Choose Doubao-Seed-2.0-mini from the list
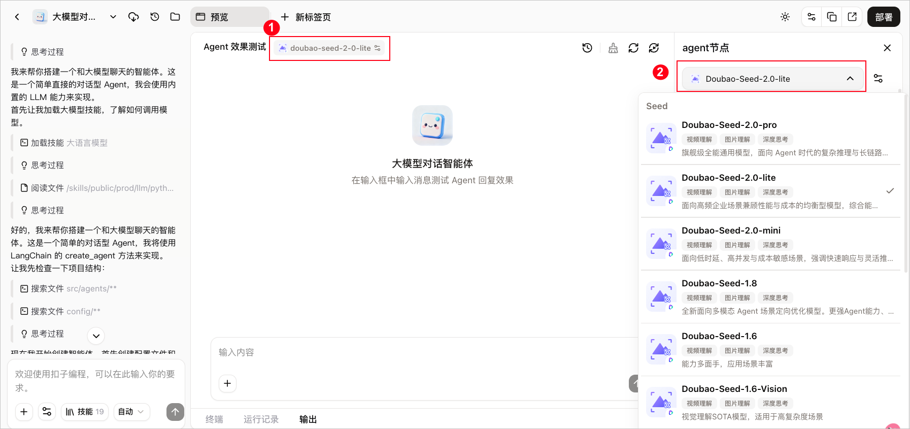 point(770,244)
